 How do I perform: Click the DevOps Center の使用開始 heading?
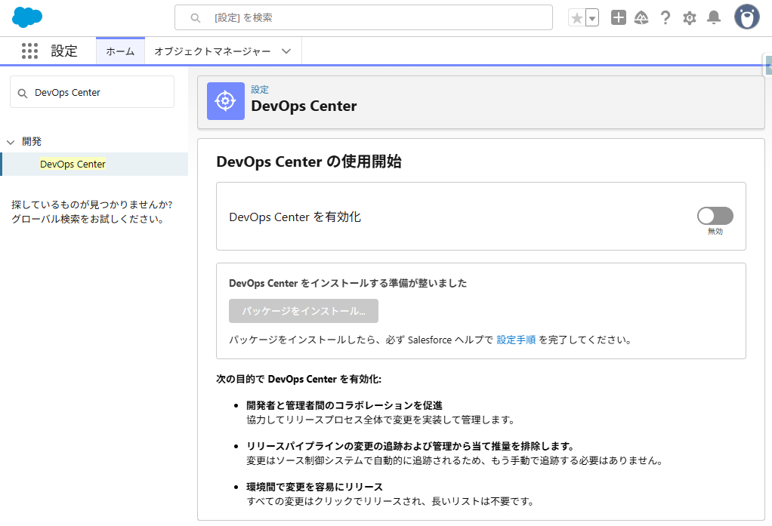pyautogui.click(x=309, y=162)
